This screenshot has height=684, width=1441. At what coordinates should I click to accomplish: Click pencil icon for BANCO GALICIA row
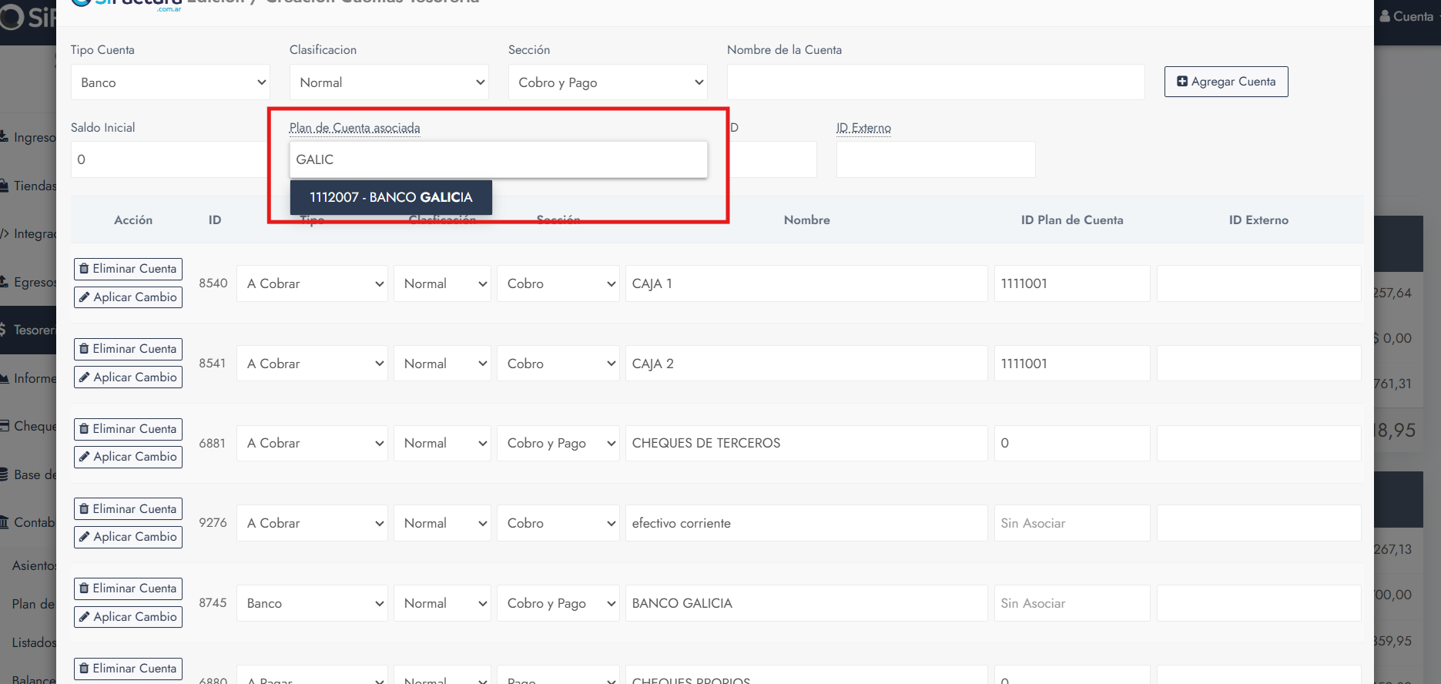point(85,617)
